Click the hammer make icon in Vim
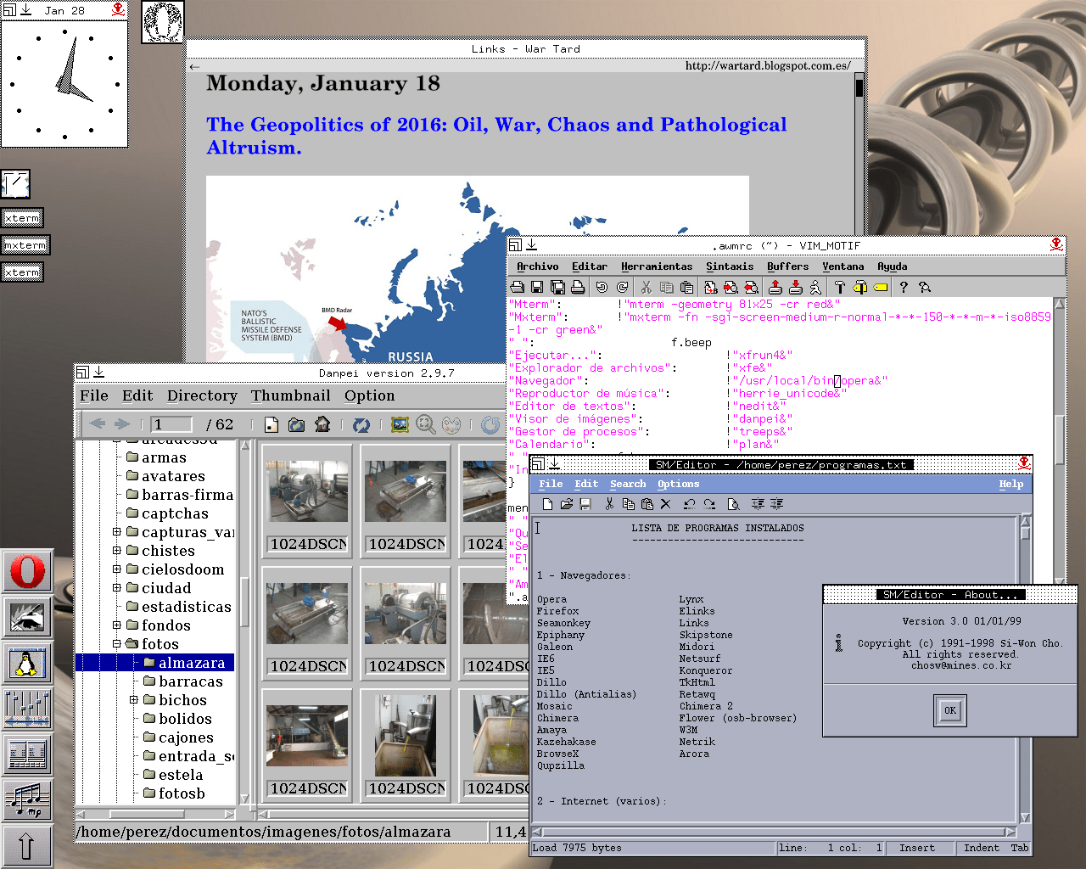 (839, 288)
